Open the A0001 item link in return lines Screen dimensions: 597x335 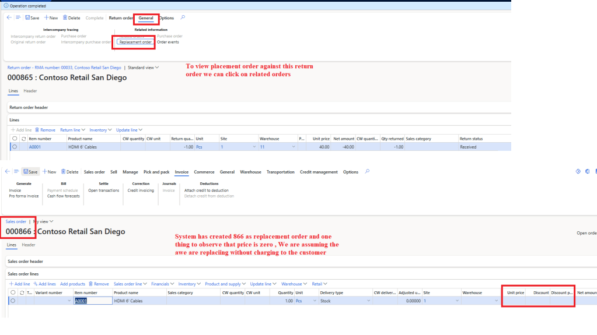pos(36,147)
